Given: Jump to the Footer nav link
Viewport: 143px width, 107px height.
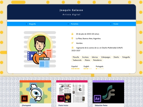Looking at the screenshot, I should [x=116, y=24].
